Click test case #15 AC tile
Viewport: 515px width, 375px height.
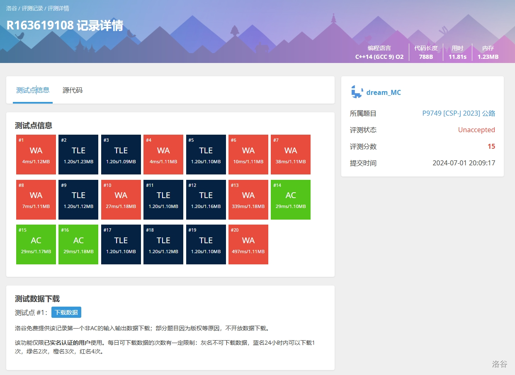pos(36,244)
